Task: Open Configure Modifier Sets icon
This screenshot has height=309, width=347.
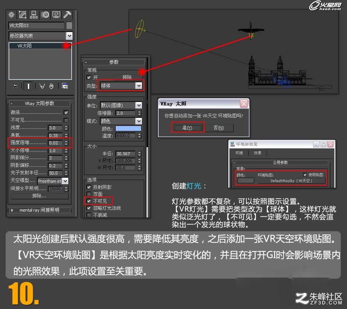Action: (x=65, y=86)
